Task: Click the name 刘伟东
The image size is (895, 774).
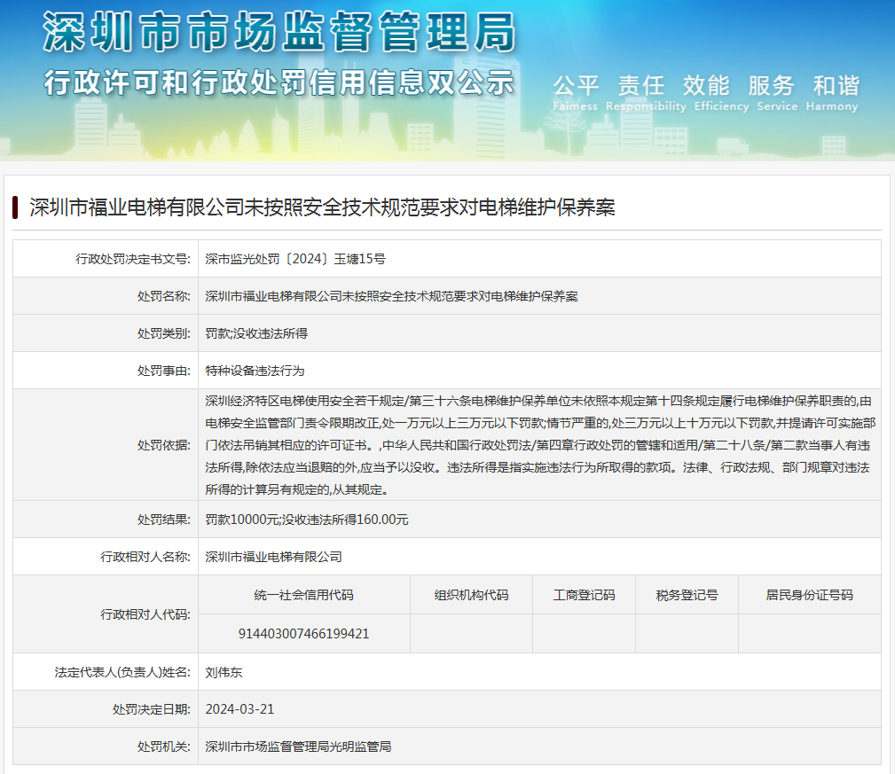Action: pos(224,672)
